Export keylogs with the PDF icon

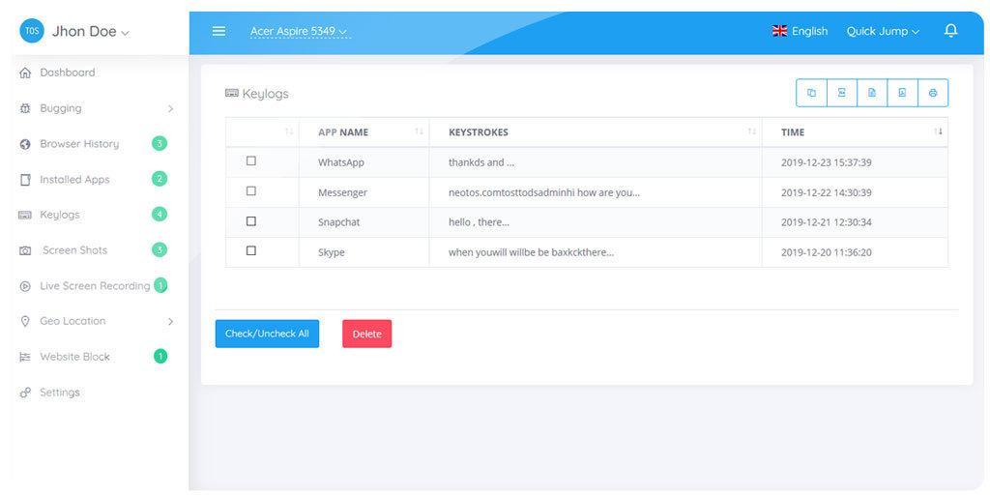[902, 93]
